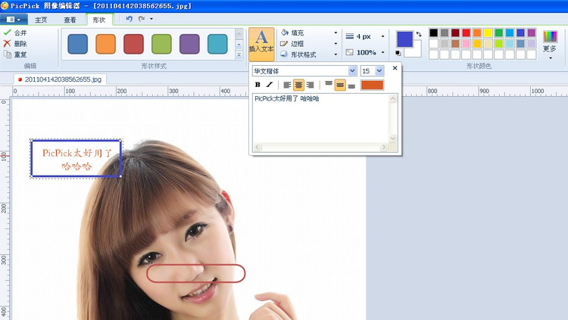568x320 pixels.
Task: Select the red rounded rectangle on canvas
Action: [196, 273]
